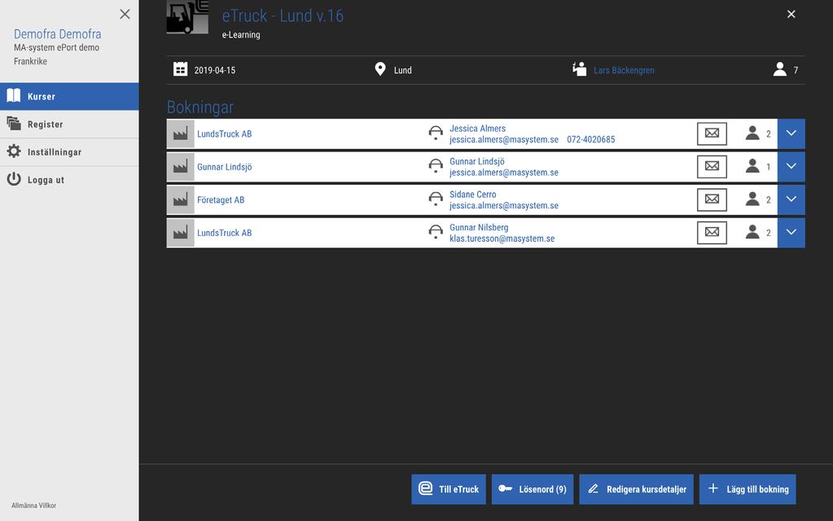The height and width of the screenshot is (521, 833).
Task: Click email klas.turesson@masystem.se
Action: [502, 239]
